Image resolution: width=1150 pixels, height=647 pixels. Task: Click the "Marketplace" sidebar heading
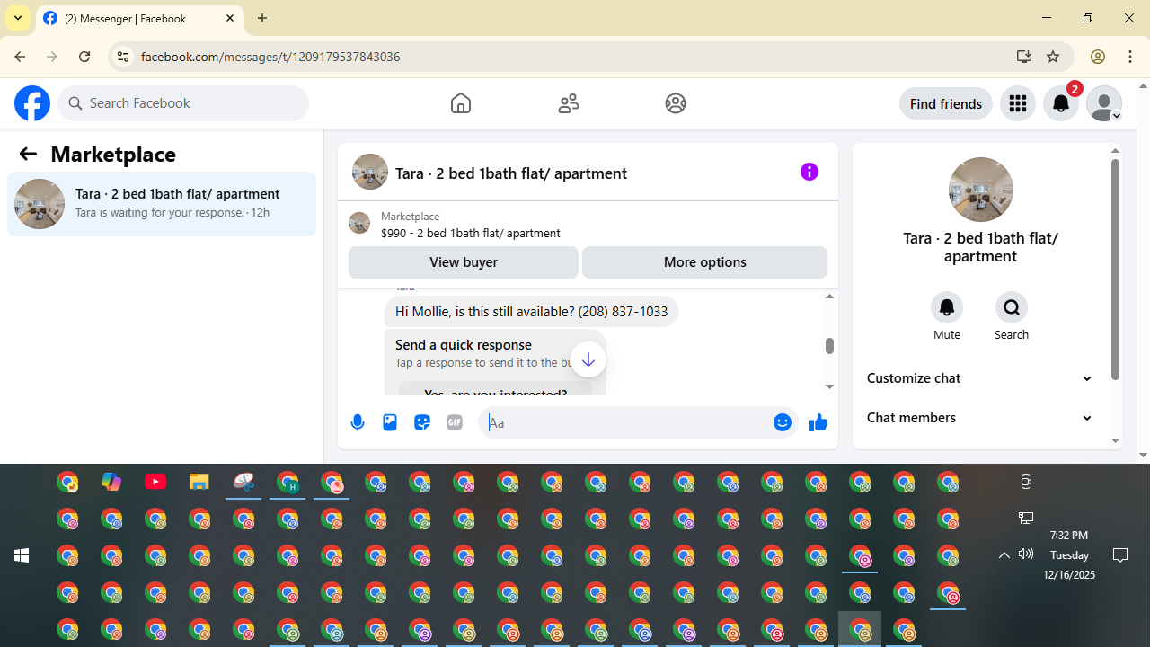[x=113, y=155]
